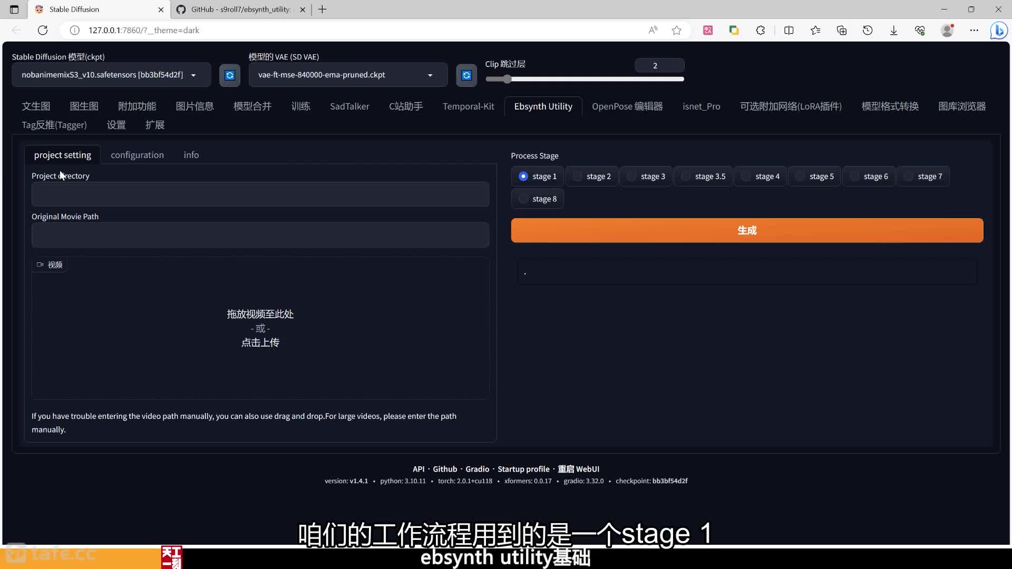Close the Stable Diffusion browser tab

click(x=161, y=9)
